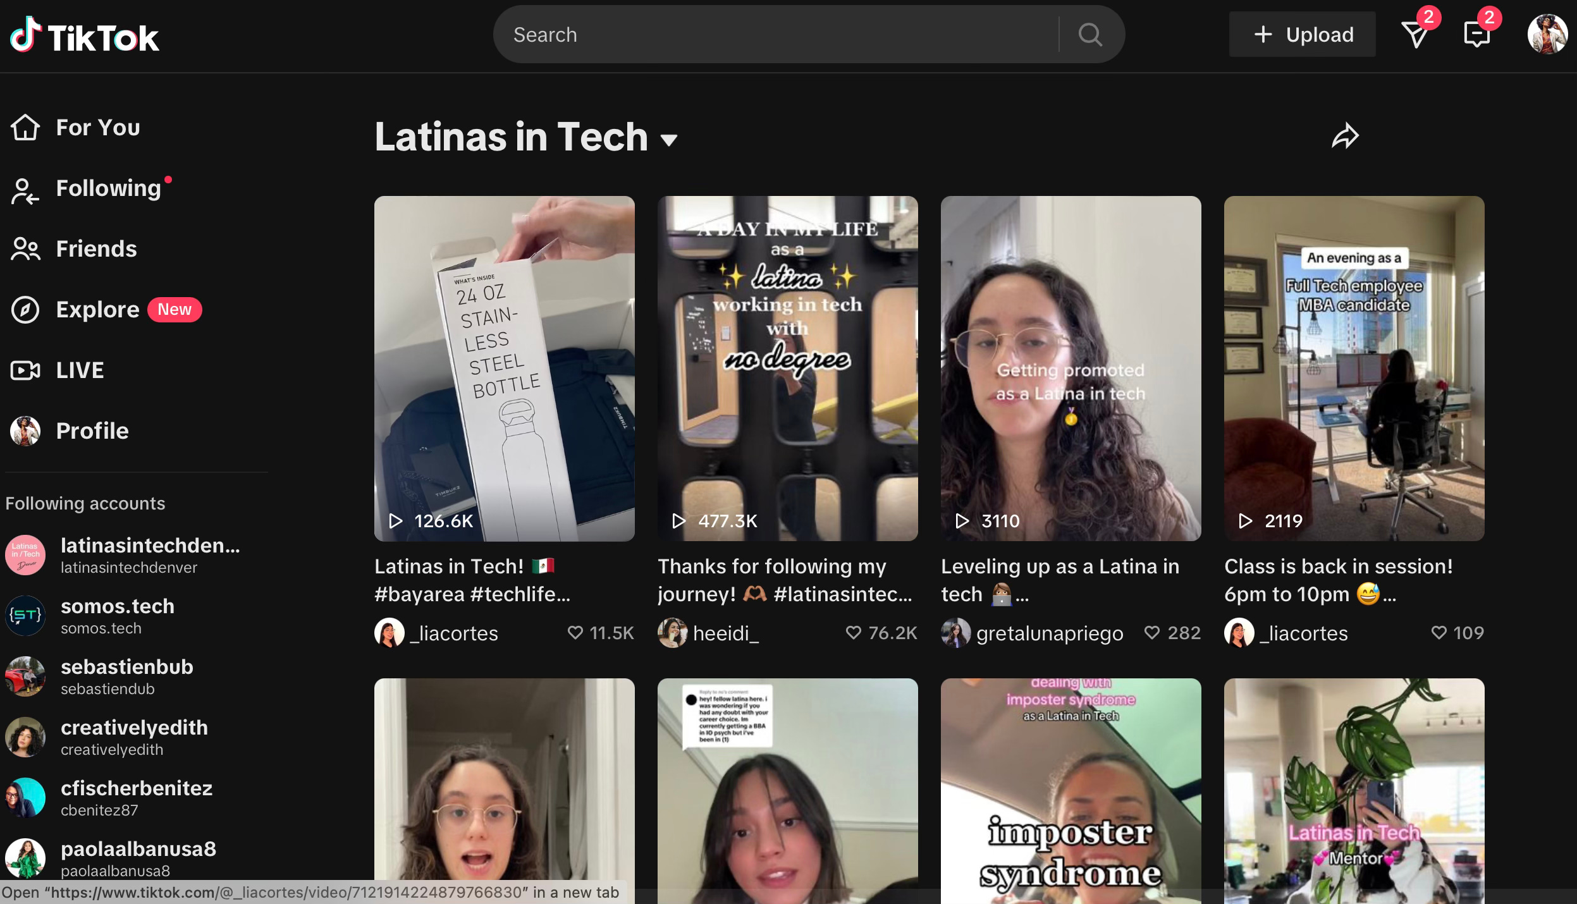
Task: Click the Friends icon
Action: [25, 249]
